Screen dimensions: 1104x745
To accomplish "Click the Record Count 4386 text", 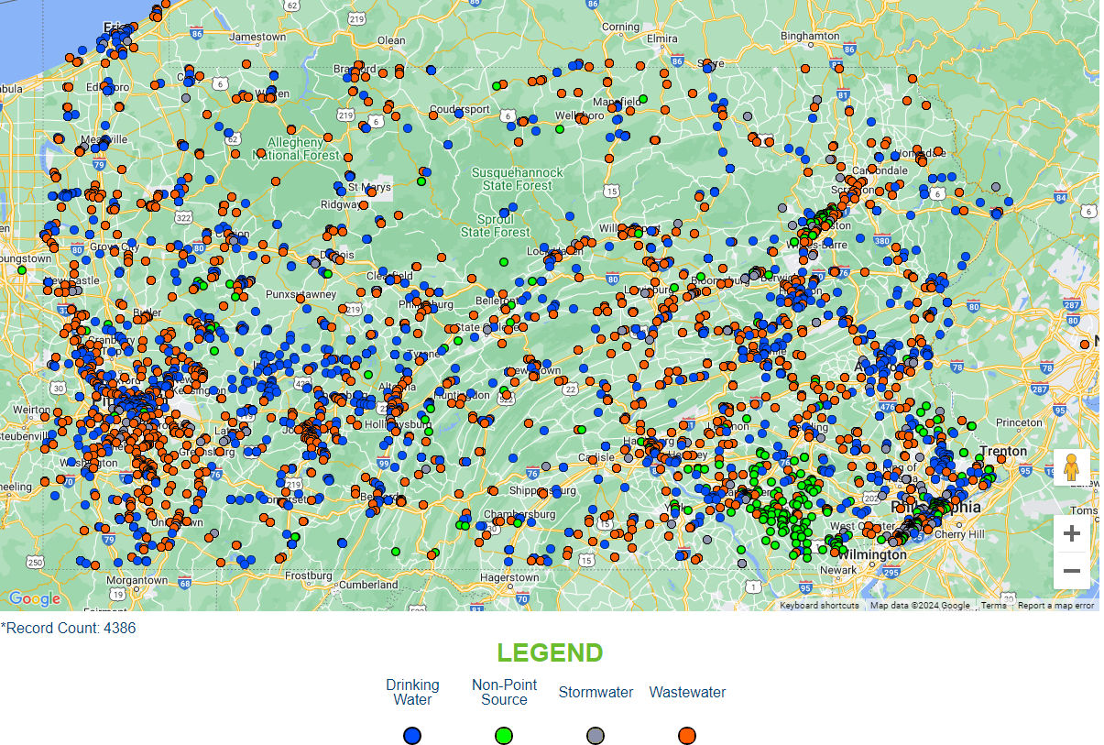I will coord(69,629).
